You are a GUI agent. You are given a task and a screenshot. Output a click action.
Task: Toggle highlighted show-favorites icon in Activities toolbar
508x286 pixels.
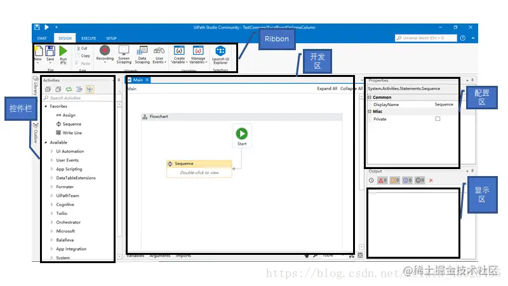[90, 89]
